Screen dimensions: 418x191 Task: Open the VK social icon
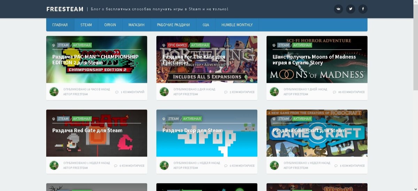pos(338,9)
